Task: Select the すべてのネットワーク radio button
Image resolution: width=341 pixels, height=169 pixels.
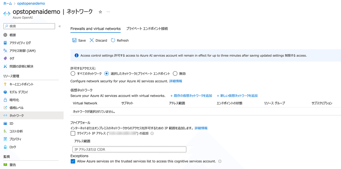Action: coord(73,74)
